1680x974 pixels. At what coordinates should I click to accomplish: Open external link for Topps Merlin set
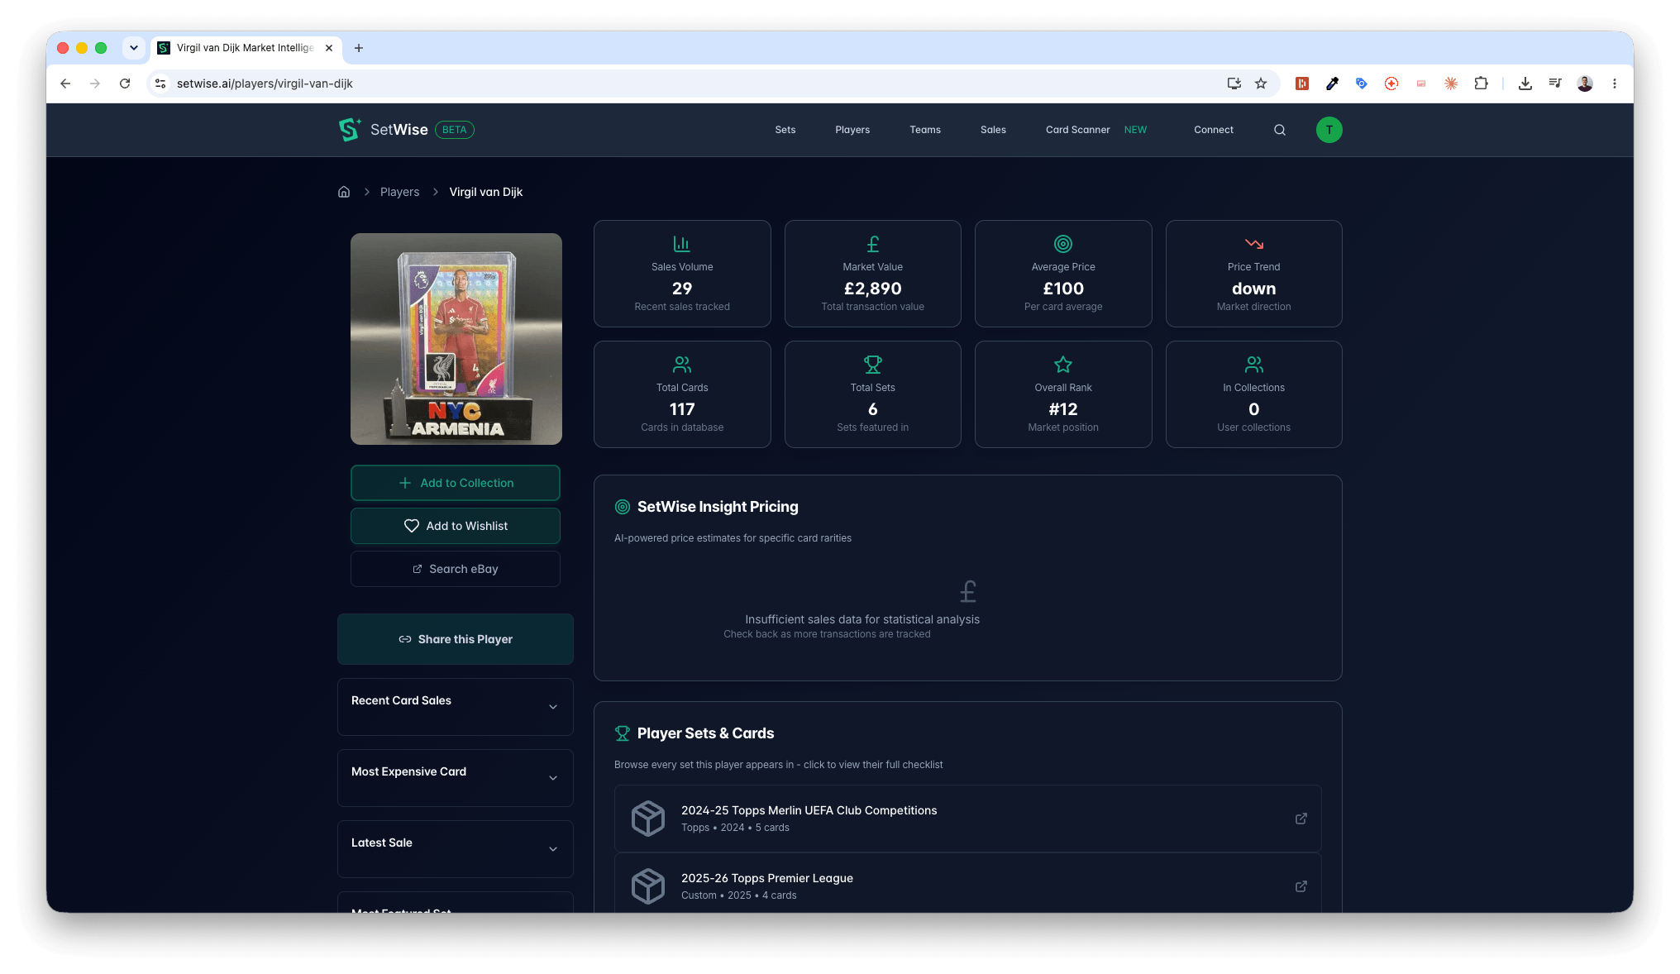click(x=1301, y=819)
